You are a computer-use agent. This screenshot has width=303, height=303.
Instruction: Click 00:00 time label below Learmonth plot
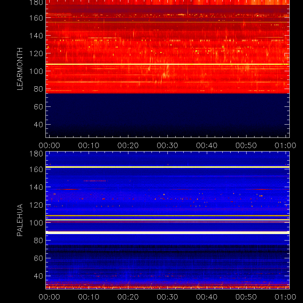pos(49,145)
